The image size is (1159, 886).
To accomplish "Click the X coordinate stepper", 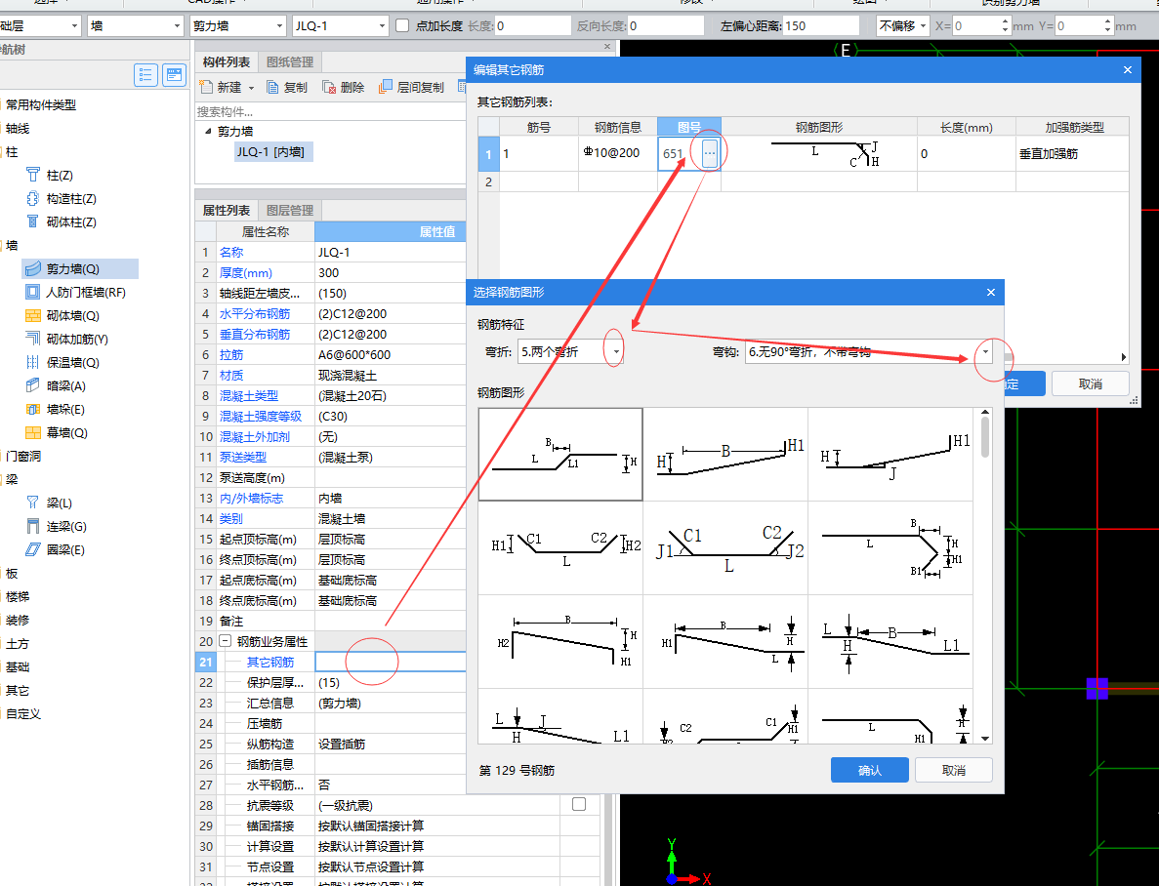I will tap(1005, 26).
